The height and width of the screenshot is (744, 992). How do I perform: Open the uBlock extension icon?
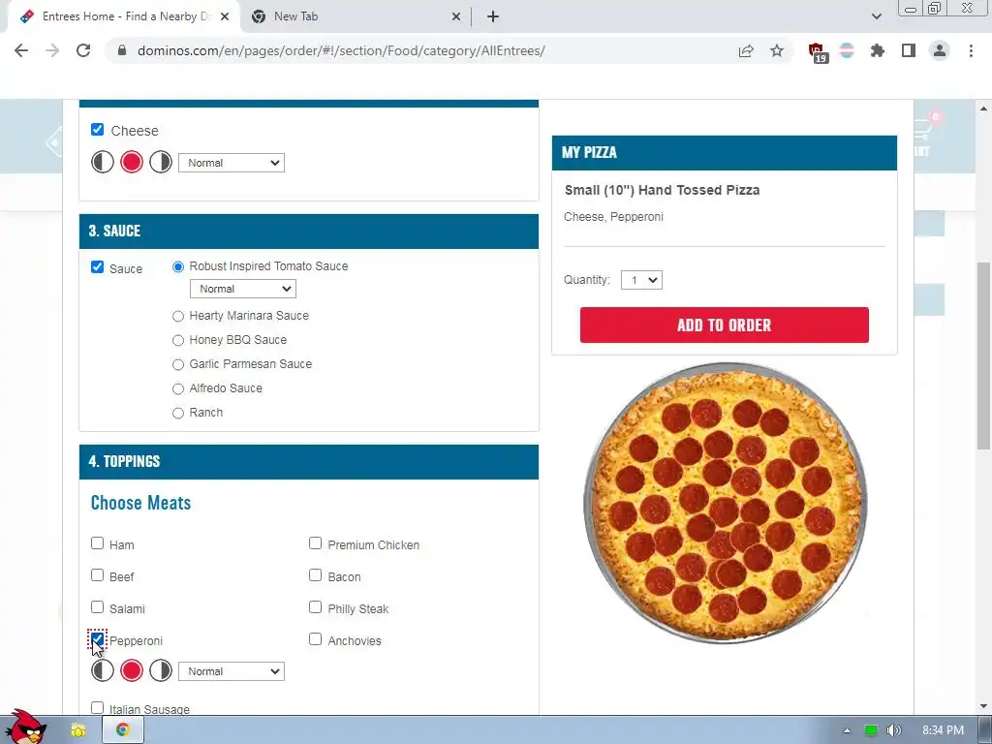pyautogui.click(x=818, y=52)
